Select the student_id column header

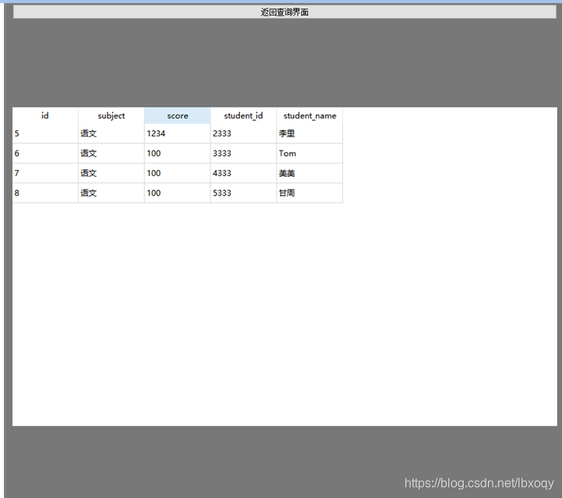[x=243, y=115]
